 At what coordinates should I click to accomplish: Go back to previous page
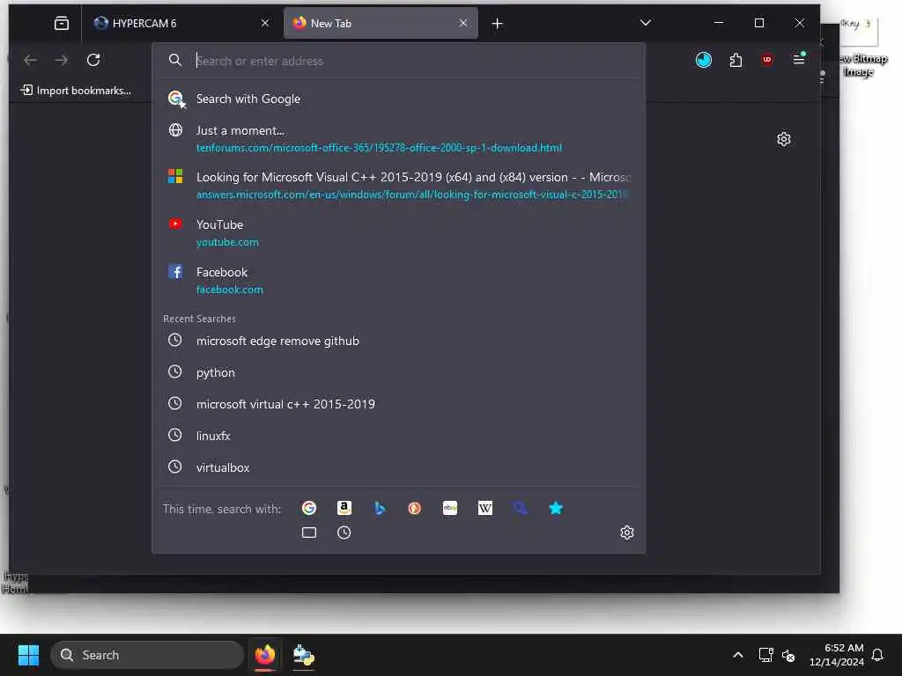pyautogui.click(x=30, y=60)
